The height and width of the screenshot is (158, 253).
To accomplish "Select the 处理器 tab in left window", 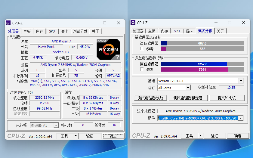I will pyautogui.click(x=14, y=31).
